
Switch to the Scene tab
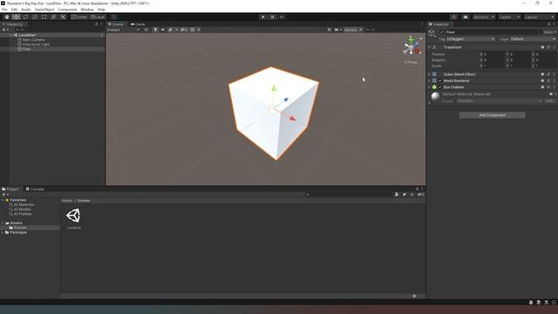coord(116,24)
